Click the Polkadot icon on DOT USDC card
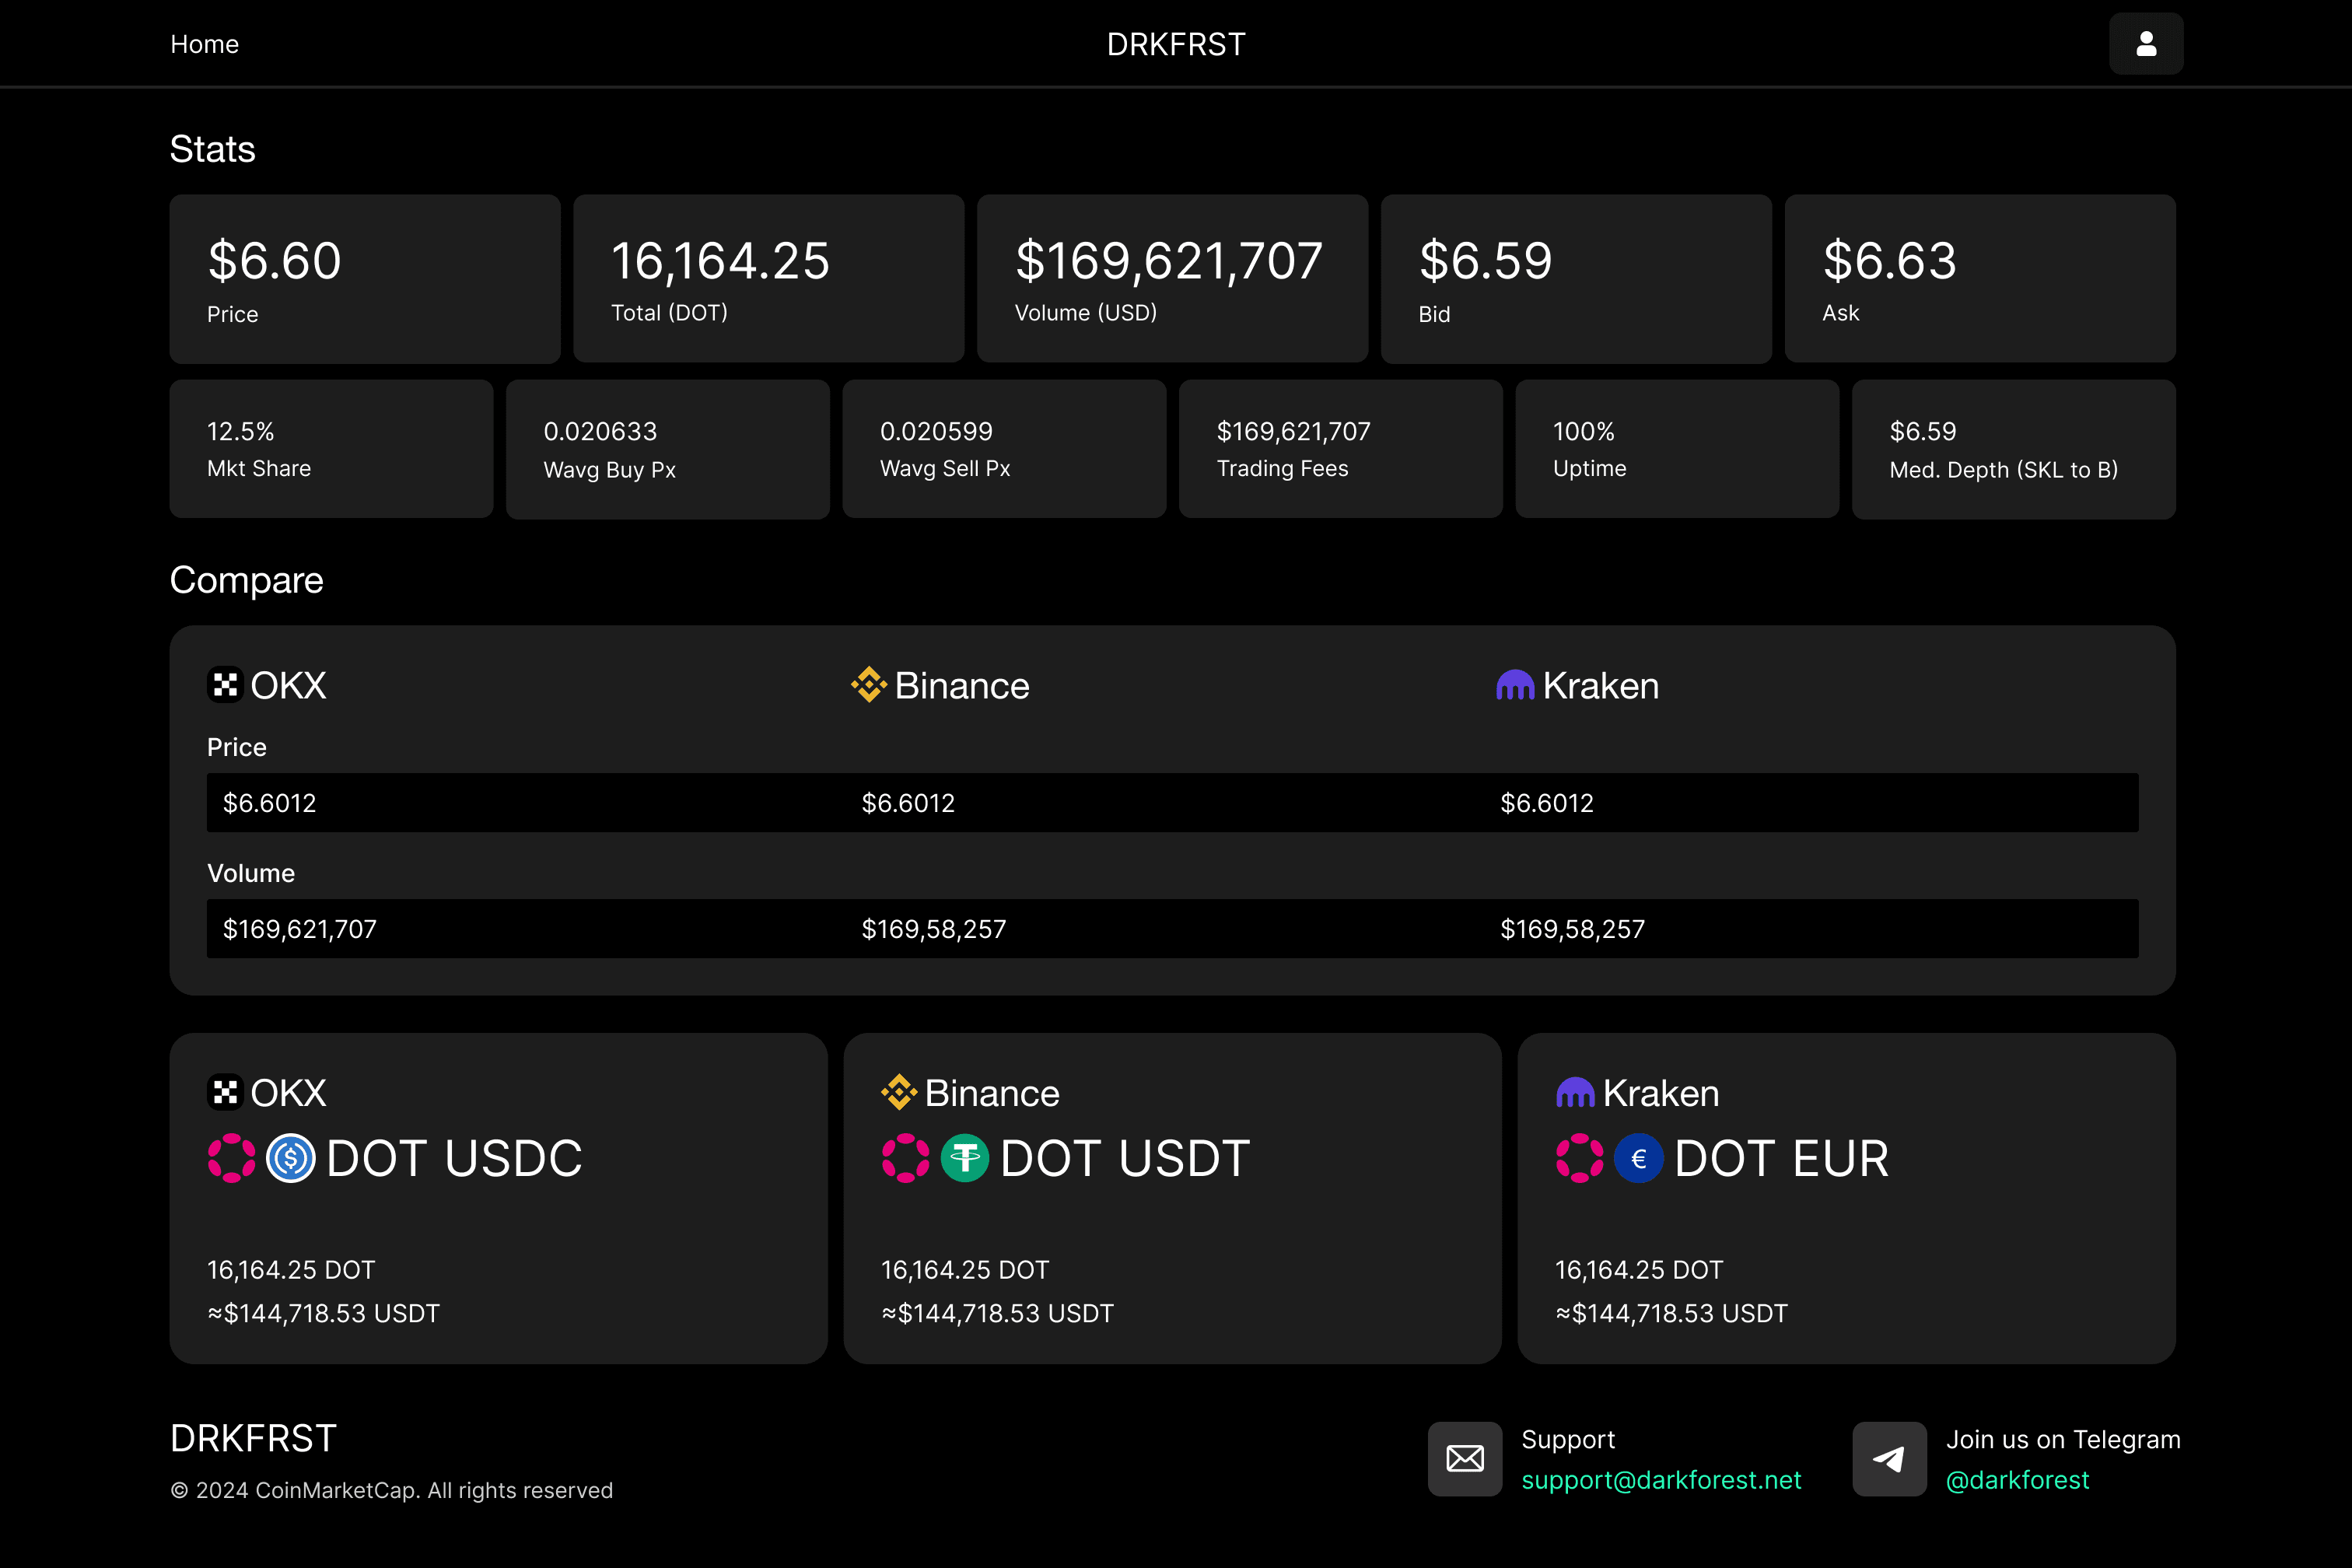The width and height of the screenshot is (2352, 1568). point(232,1158)
